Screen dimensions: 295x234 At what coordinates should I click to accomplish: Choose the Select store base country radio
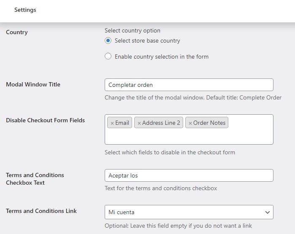coord(108,41)
